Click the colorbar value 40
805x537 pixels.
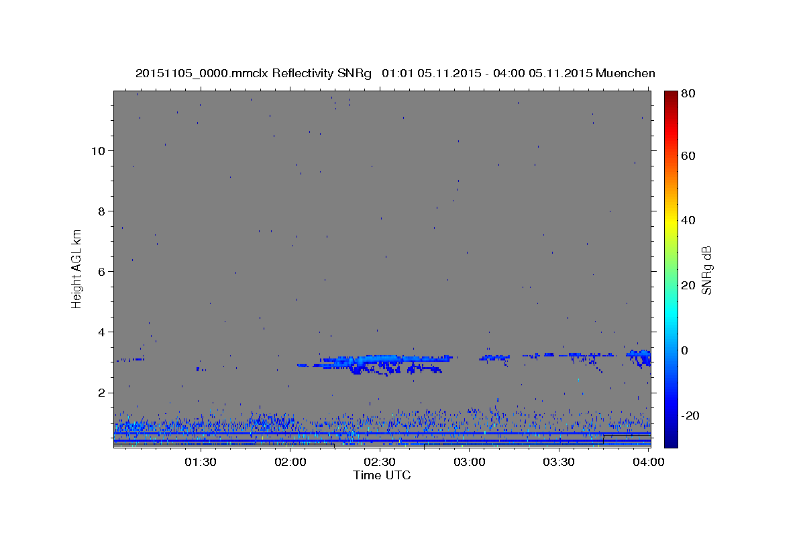tap(688, 220)
